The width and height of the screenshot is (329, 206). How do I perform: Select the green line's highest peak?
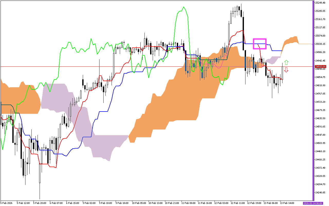(184, 7)
